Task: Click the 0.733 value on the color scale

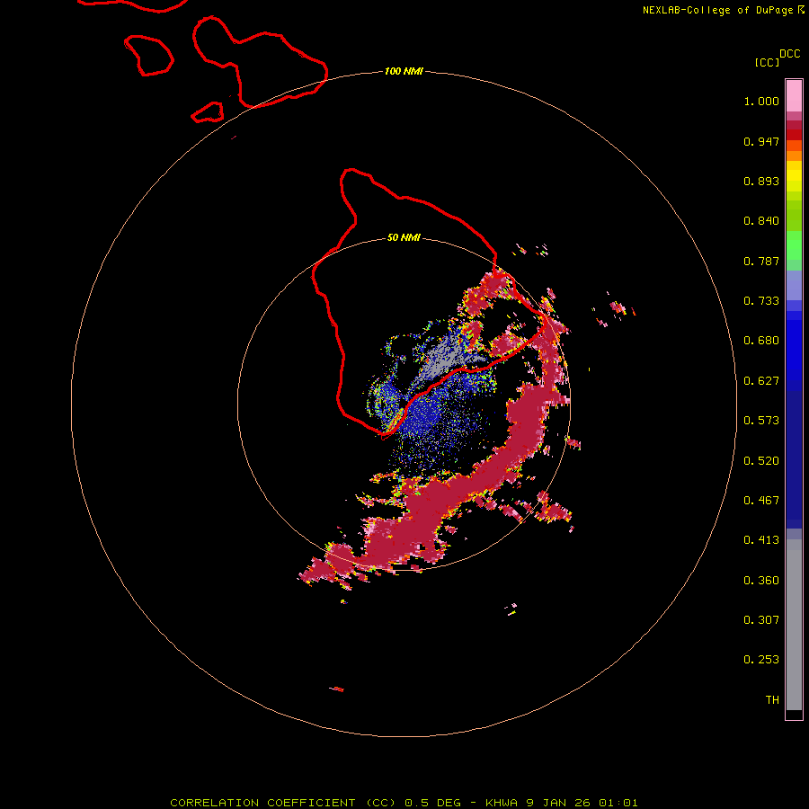Action: point(761,301)
